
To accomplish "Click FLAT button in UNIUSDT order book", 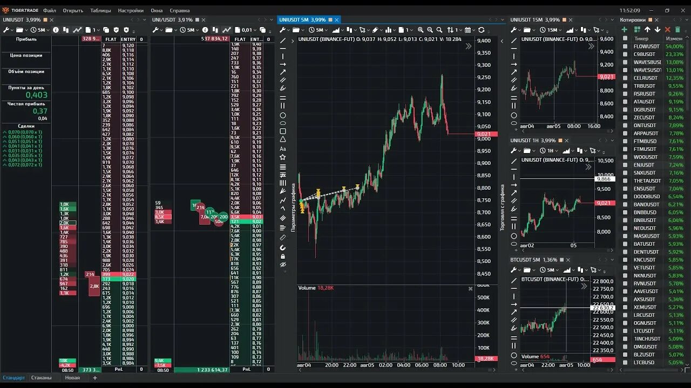I will pos(111,39).
